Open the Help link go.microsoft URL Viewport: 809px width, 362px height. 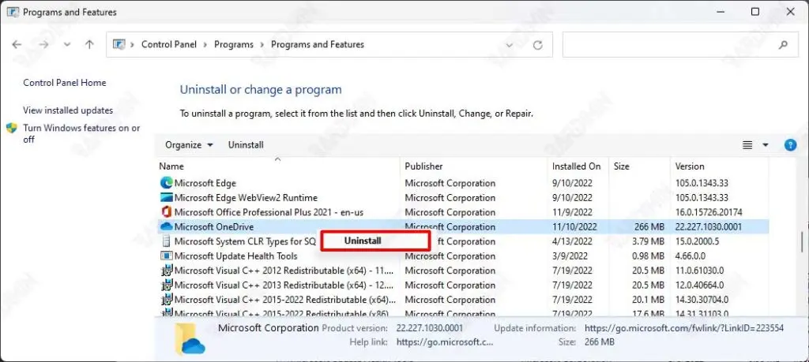point(445,342)
